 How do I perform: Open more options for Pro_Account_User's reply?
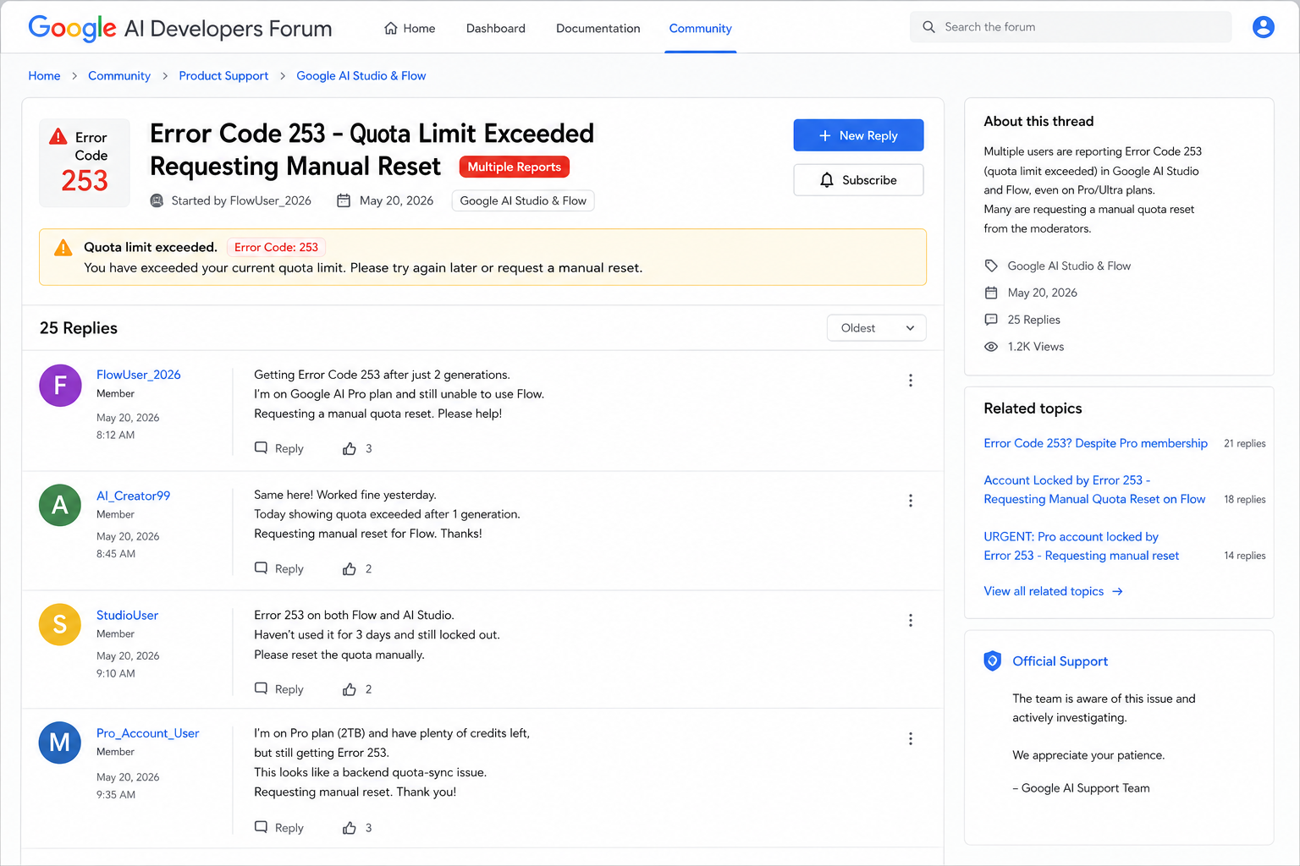[x=911, y=739]
